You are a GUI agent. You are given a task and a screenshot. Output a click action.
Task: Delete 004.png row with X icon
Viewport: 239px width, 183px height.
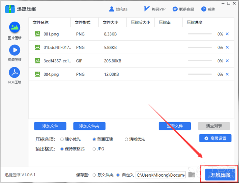point(227,74)
